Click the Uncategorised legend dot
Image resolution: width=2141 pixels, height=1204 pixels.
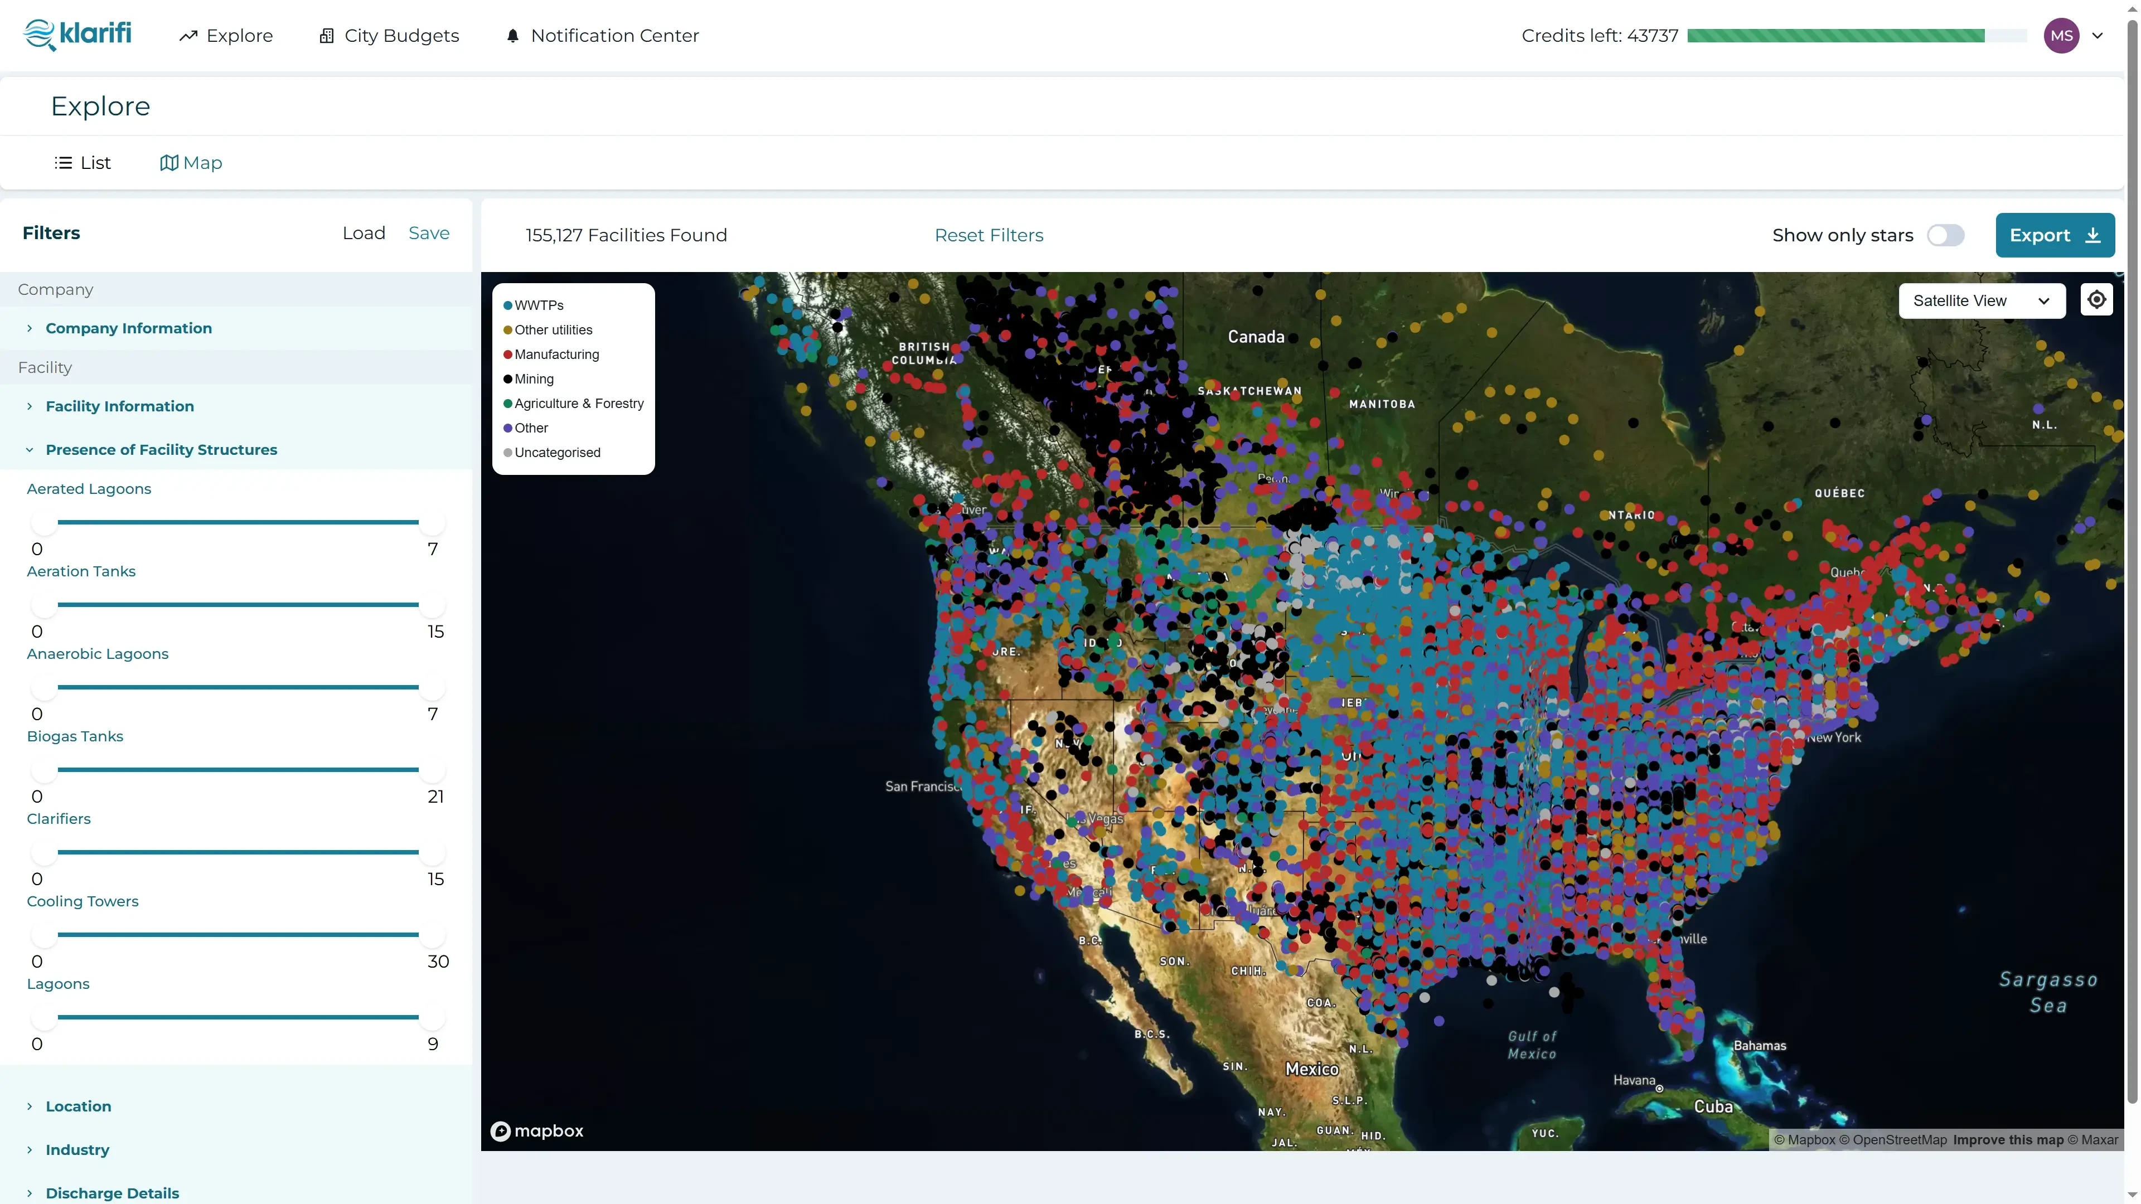[x=508, y=453]
